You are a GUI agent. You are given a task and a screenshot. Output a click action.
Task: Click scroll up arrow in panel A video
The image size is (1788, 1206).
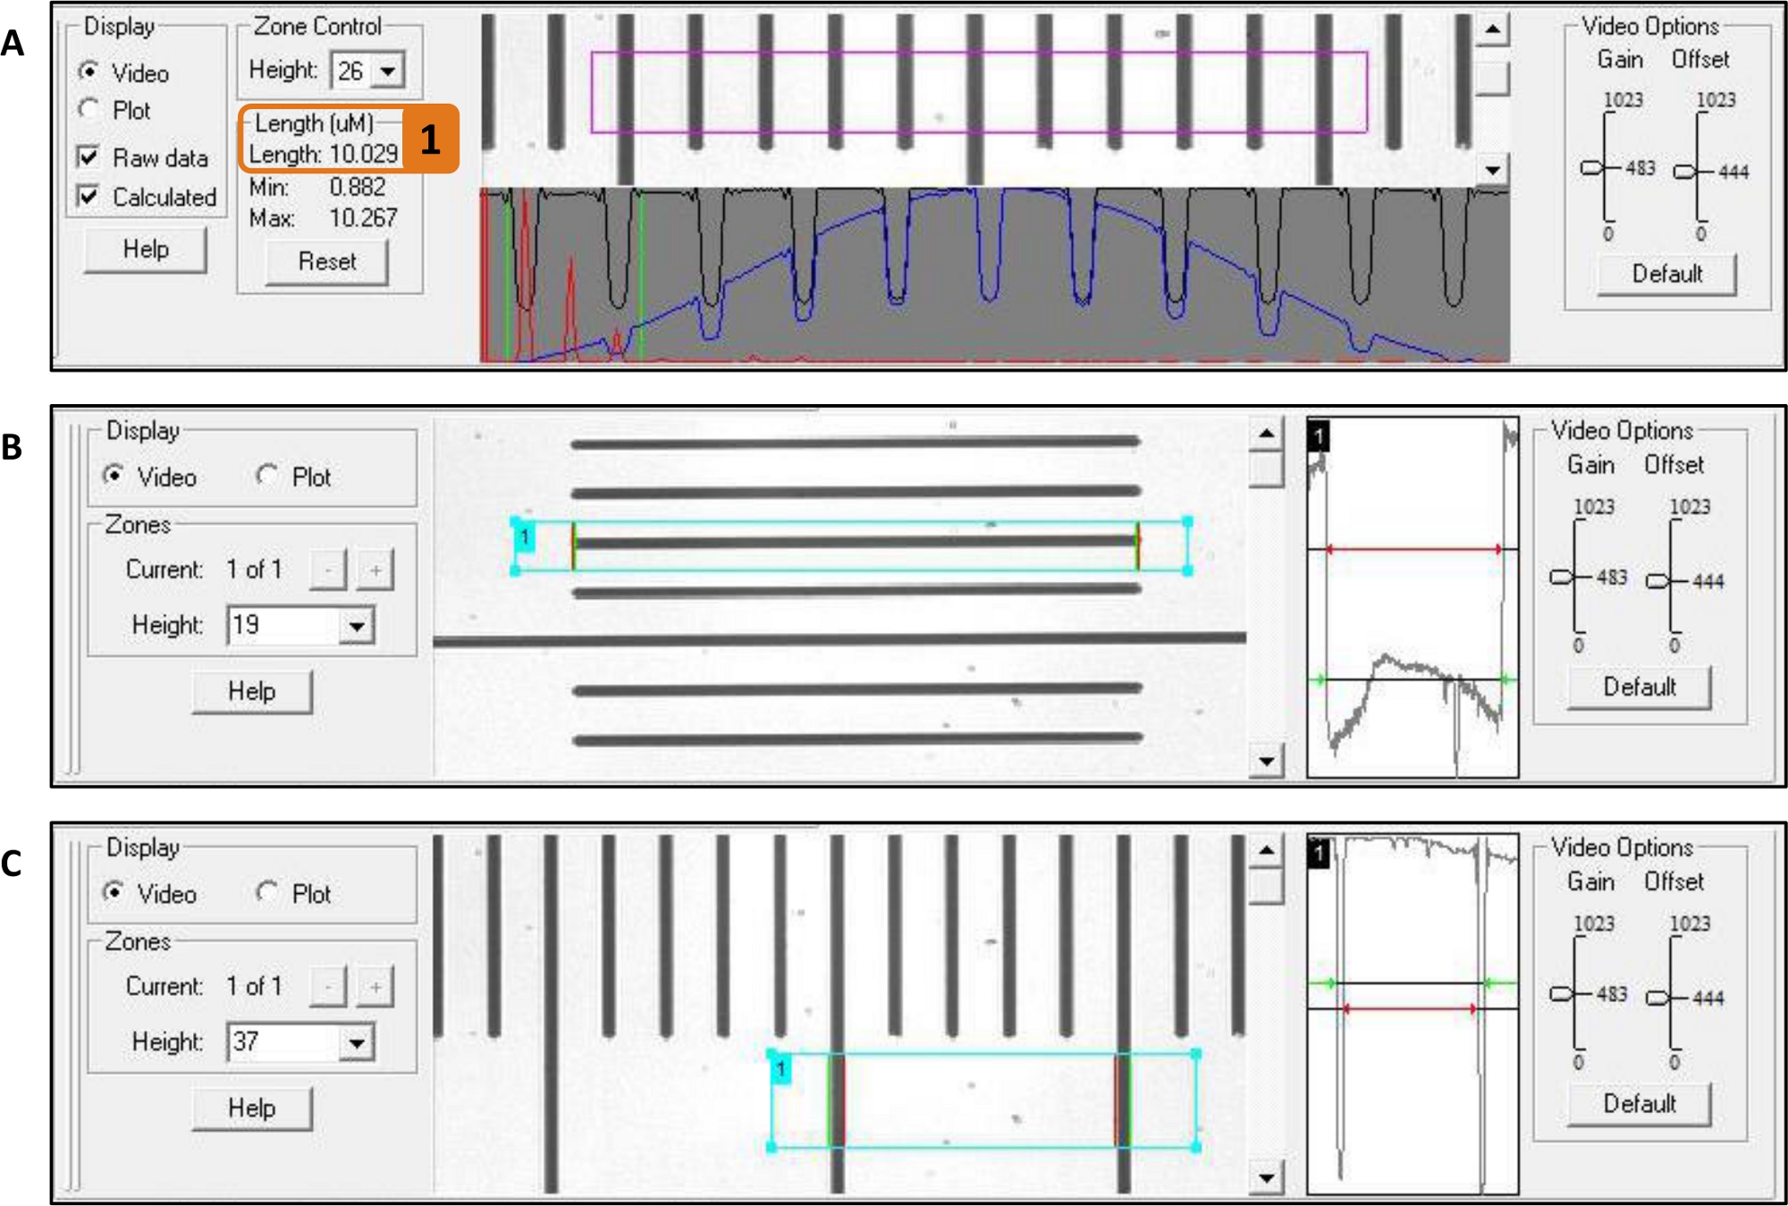click(1491, 30)
